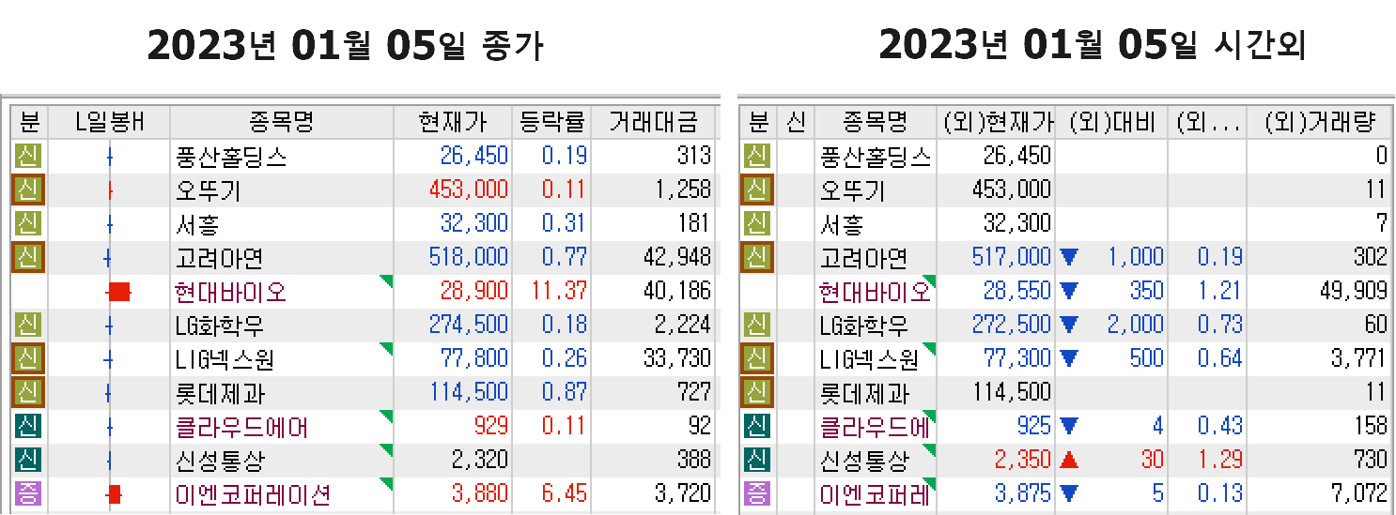Click after-hours price 2,350 for 신성통상
Viewport: 1396px width, 515px height.
click(x=1024, y=461)
